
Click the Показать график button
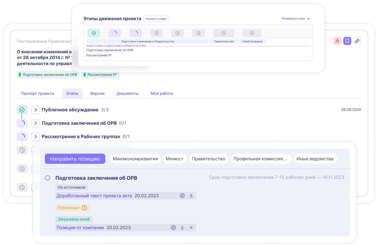(156, 19)
